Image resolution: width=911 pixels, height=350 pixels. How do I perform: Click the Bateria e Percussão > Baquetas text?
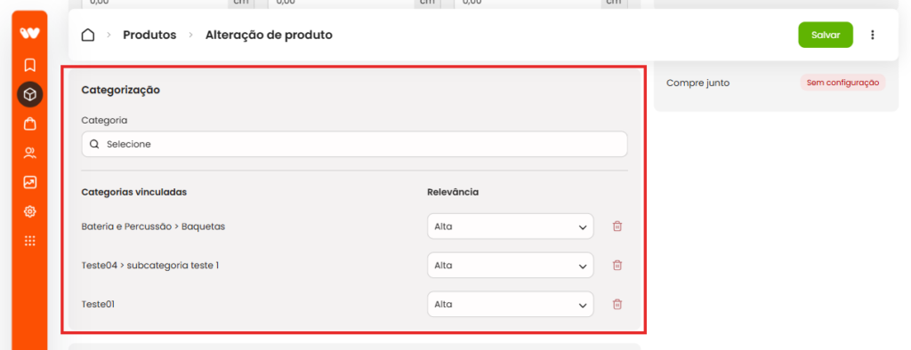[153, 227]
